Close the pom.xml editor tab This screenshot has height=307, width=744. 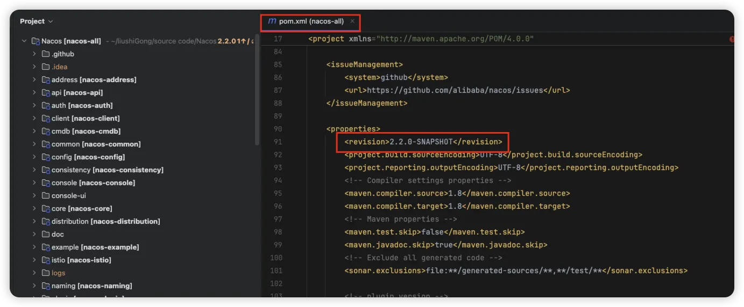tap(352, 21)
